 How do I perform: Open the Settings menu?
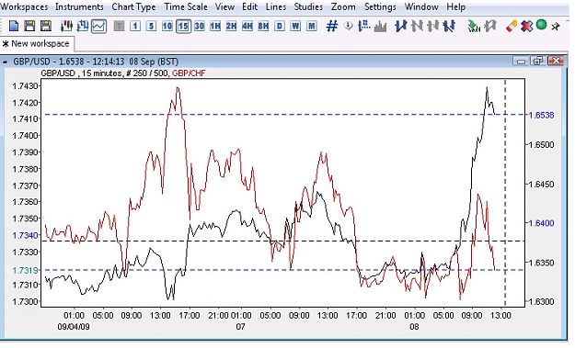[x=380, y=7]
